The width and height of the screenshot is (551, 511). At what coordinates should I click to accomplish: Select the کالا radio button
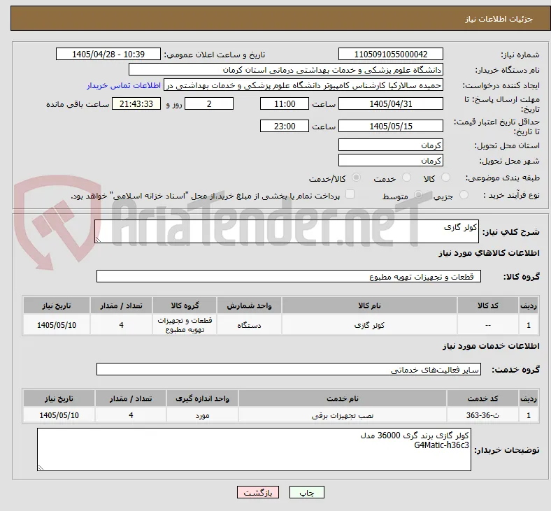tap(445, 178)
